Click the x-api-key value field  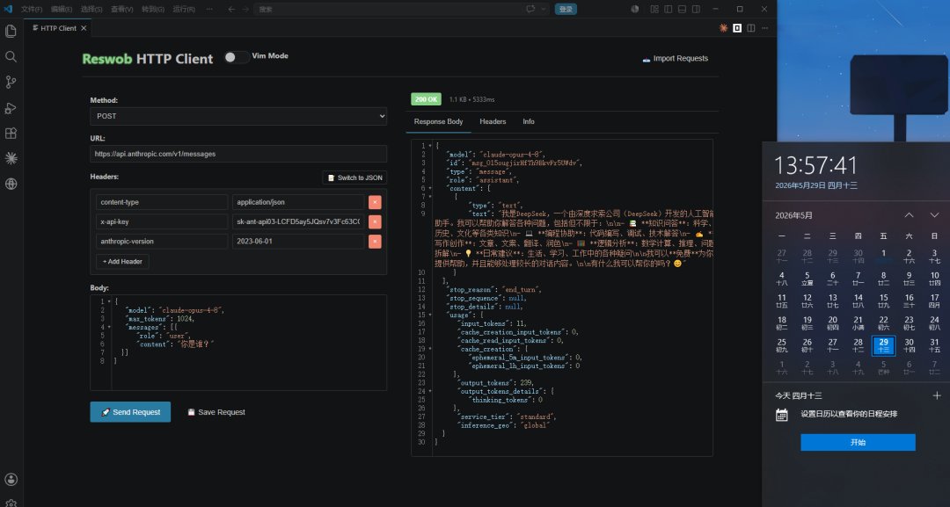pos(298,221)
